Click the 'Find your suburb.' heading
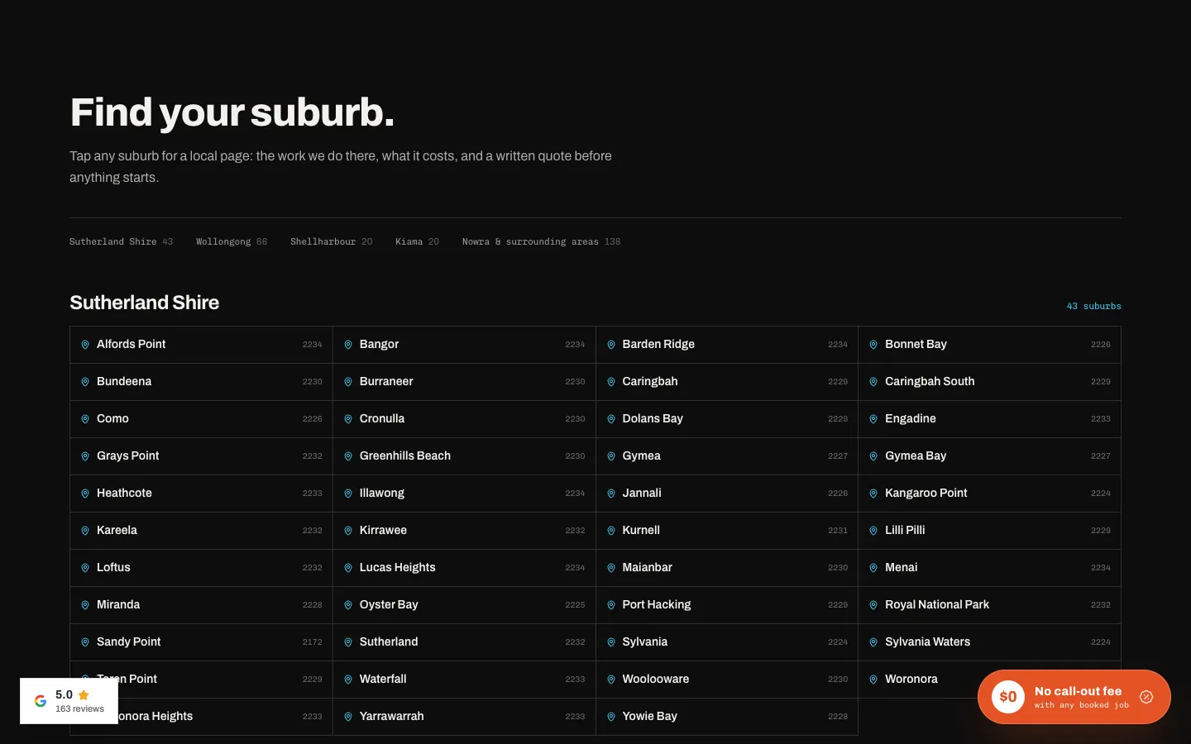This screenshot has width=1191, height=744. point(232,112)
